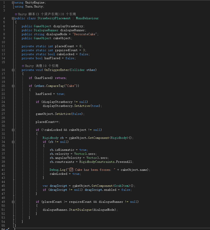Click the displayStrawberry field declaration on line 6
The width and height of the screenshot is (210, 230).
68,26
